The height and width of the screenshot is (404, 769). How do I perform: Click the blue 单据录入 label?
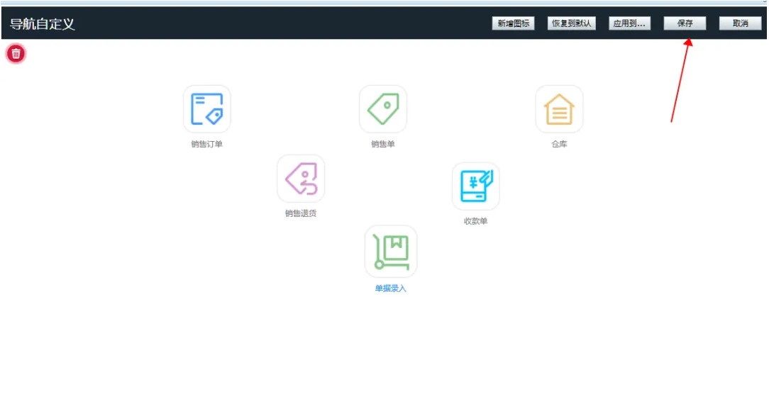(391, 288)
